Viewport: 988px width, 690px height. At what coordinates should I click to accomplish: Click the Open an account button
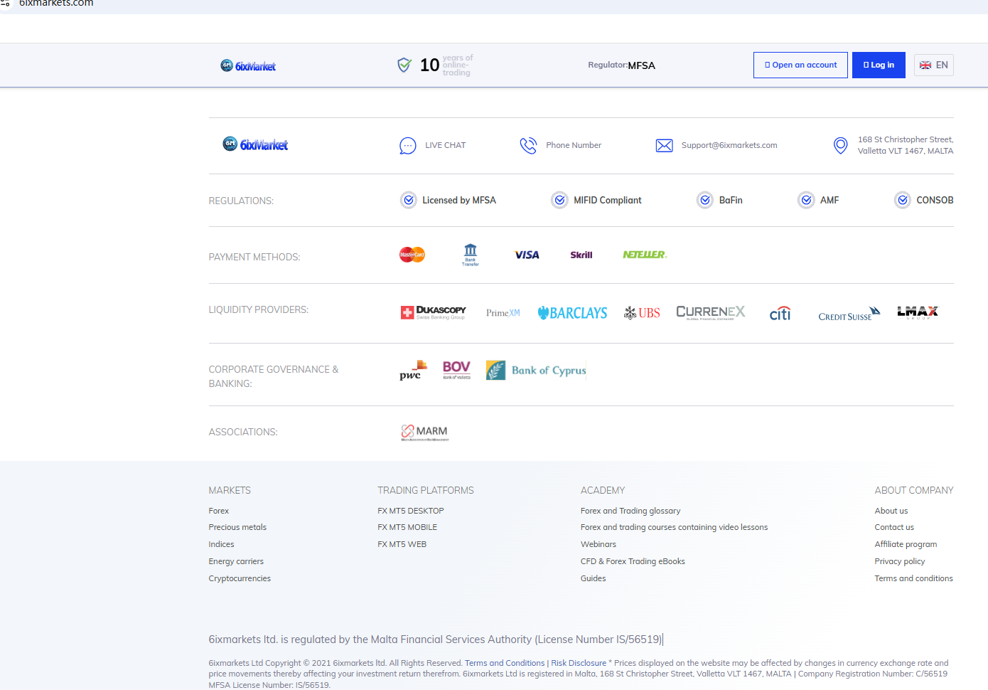pos(800,65)
